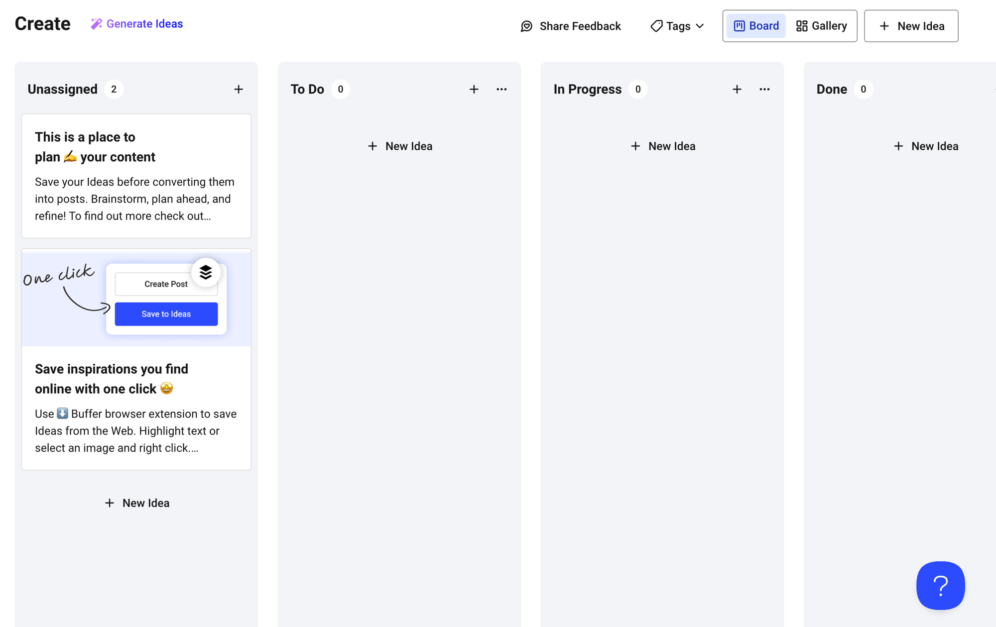
Task: Open the Share Feedback megaphone icon
Action: click(526, 26)
